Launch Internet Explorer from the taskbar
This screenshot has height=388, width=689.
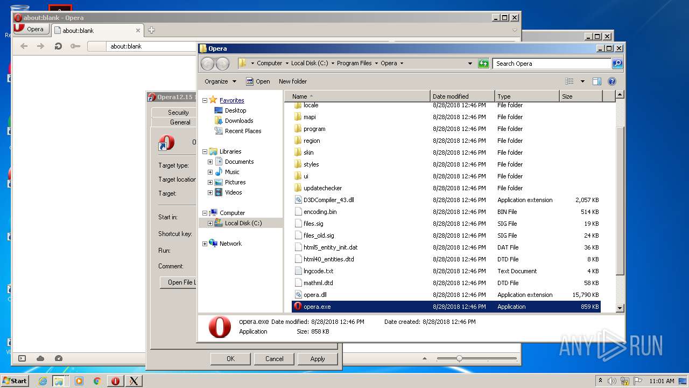[43, 381]
